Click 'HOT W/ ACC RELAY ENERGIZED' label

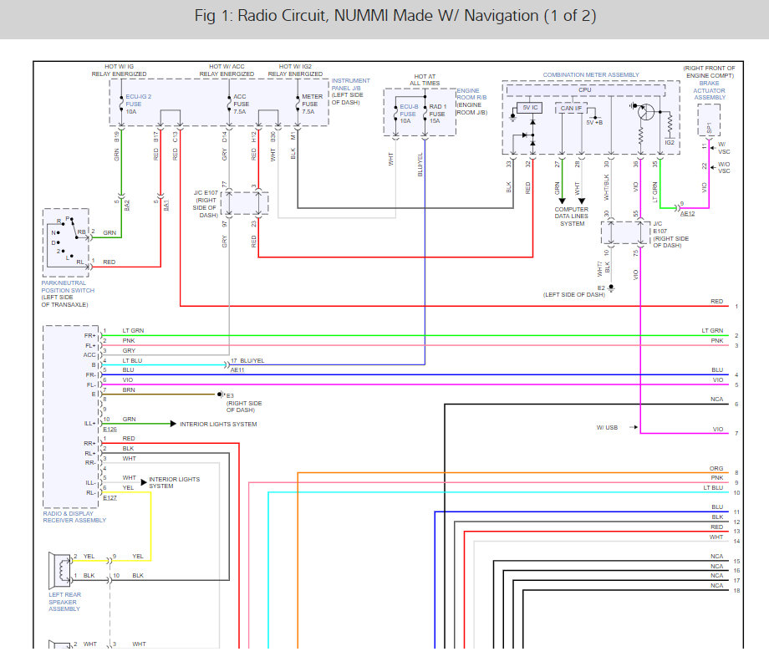tap(227, 70)
